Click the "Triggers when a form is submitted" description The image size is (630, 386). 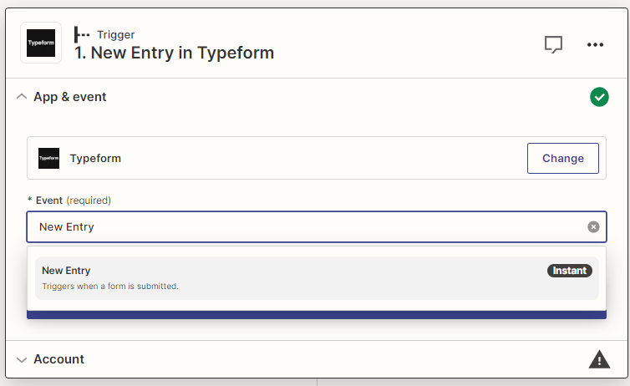click(110, 286)
